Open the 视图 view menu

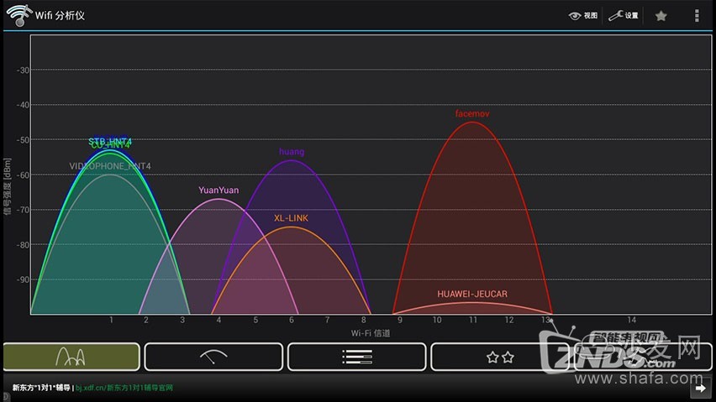click(582, 15)
